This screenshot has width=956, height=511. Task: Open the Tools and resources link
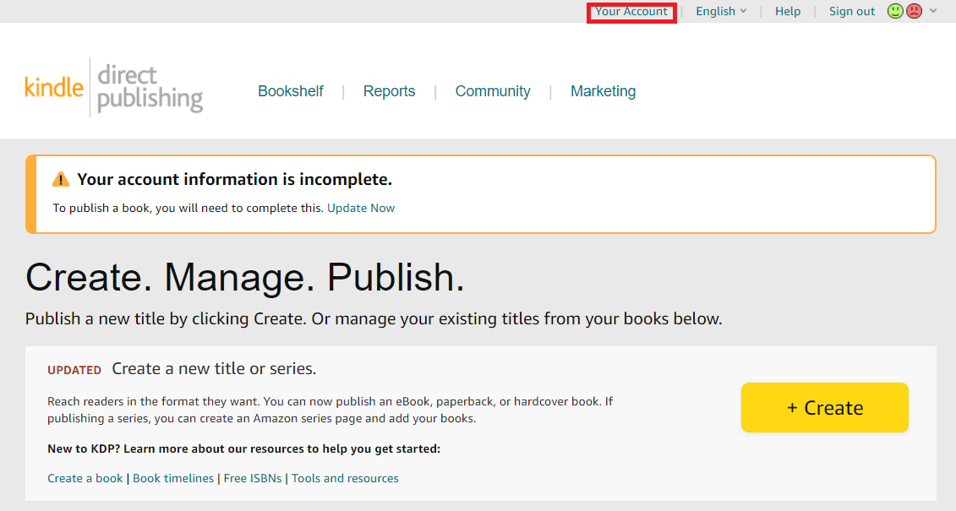(345, 479)
